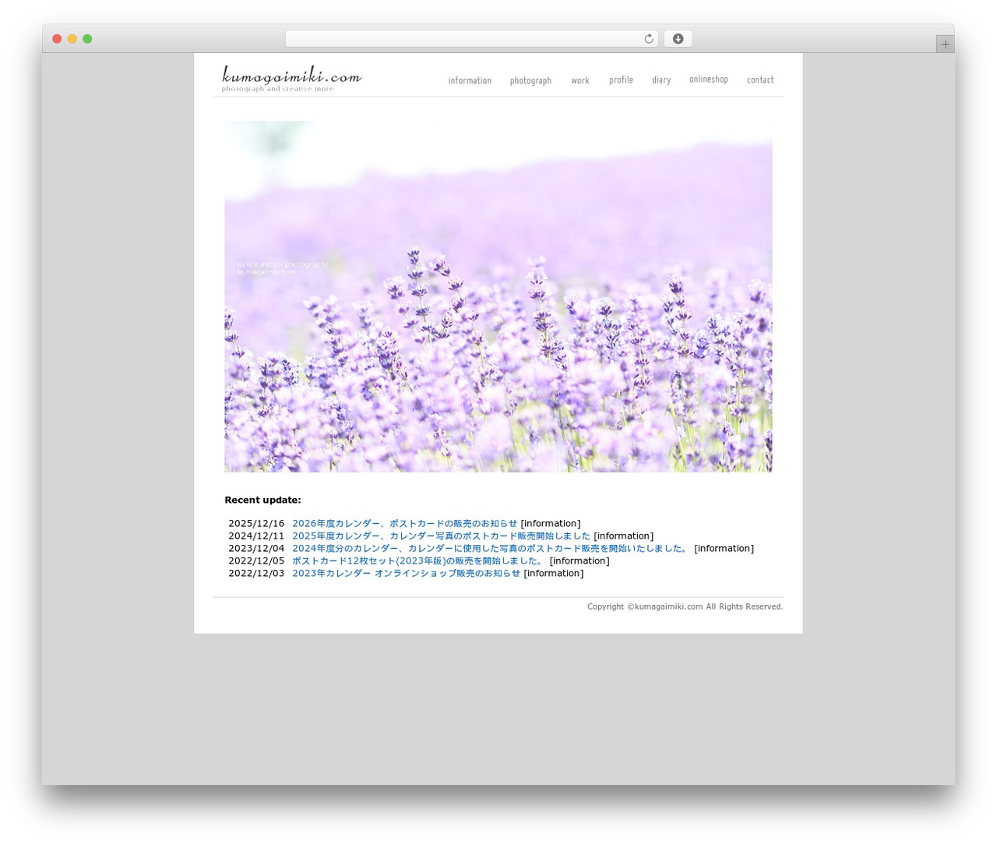Viewport: 997px width, 845px height.
Task: Open the information menu item
Action: (470, 80)
